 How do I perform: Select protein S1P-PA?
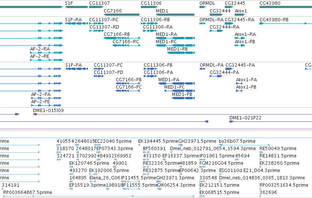[x=73, y=65]
